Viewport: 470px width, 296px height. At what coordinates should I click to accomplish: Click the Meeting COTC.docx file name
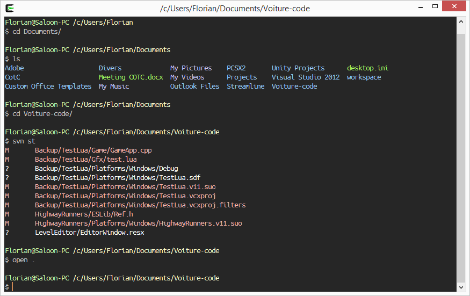(131, 77)
